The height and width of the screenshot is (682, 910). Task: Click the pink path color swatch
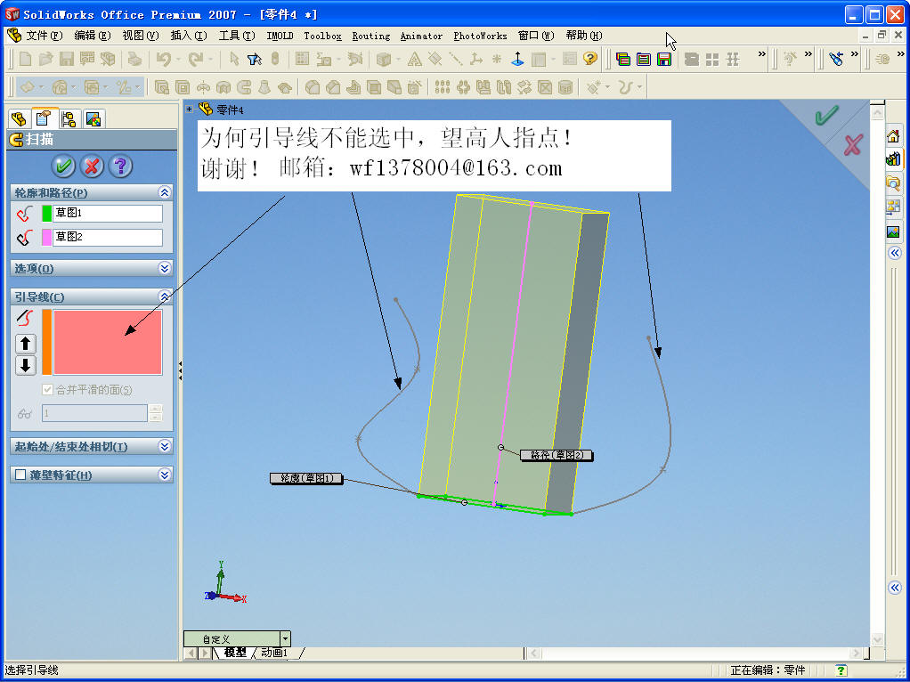pos(46,237)
